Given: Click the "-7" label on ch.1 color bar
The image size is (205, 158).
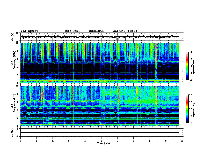Looking at the screenshot, I should [191, 80].
